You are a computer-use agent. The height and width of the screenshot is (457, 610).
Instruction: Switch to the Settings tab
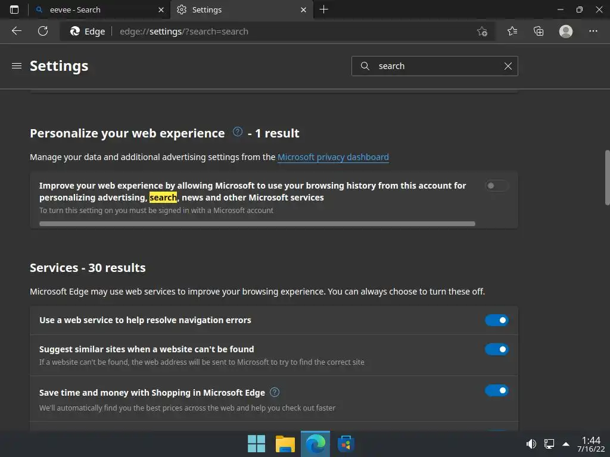(241, 10)
